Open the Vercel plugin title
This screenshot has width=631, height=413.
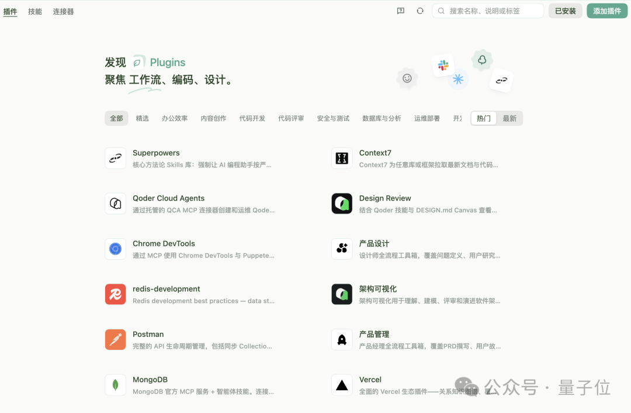(370, 380)
